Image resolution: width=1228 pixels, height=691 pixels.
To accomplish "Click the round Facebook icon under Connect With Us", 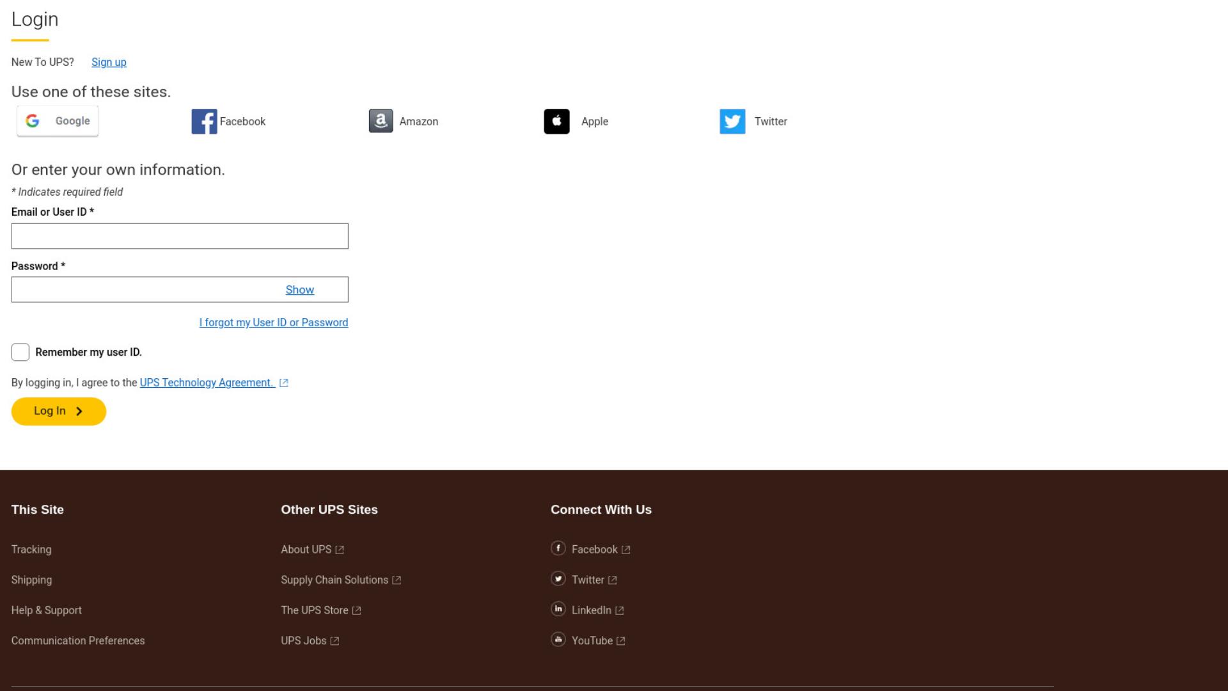I will pos(558,548).
